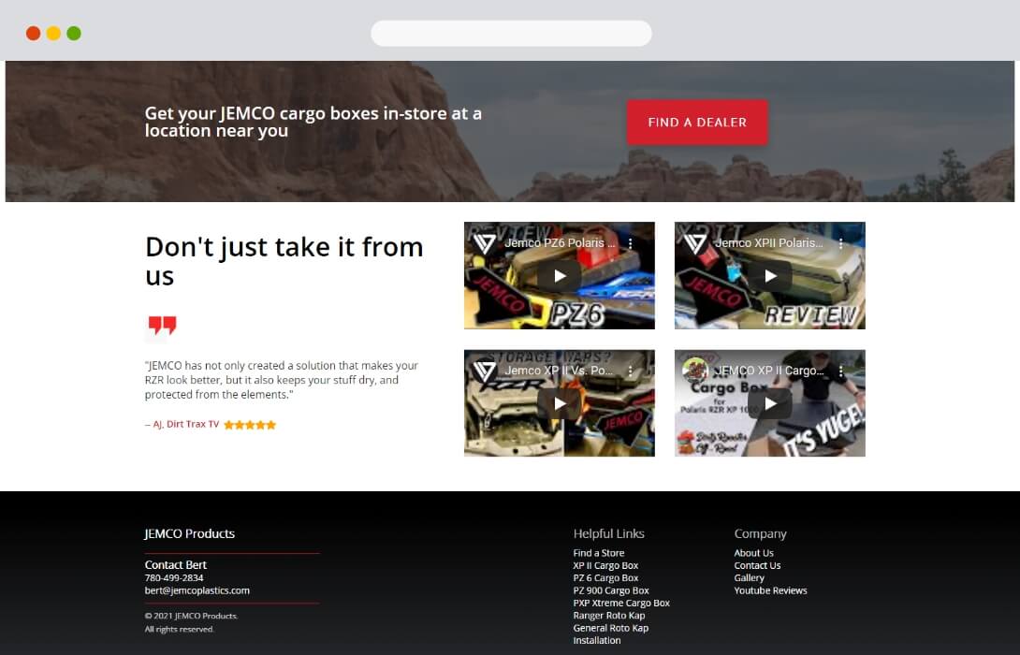This screenshot has height=655, width=1020.
Task: Play the Jemco PZ6 Polaris video
Action: [560, 276]
